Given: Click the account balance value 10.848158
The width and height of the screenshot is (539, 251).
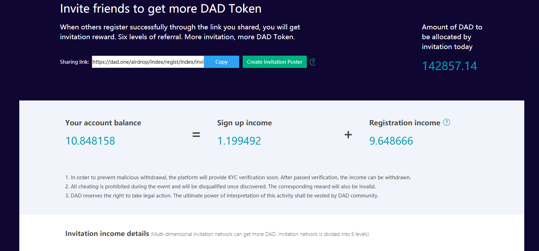Looking at the screenshot, I should click(x=90, y=141).
